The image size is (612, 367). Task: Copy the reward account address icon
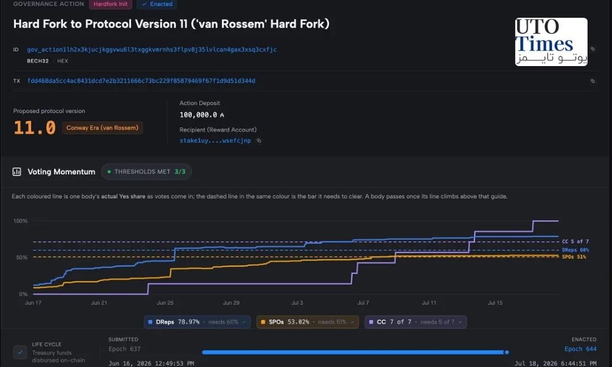pos(259,141)
